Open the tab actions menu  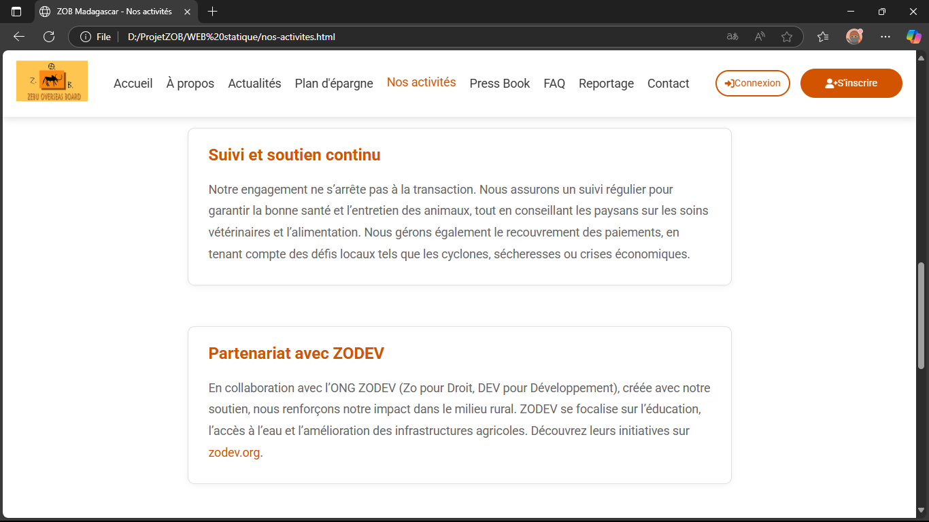click(16, 12)
